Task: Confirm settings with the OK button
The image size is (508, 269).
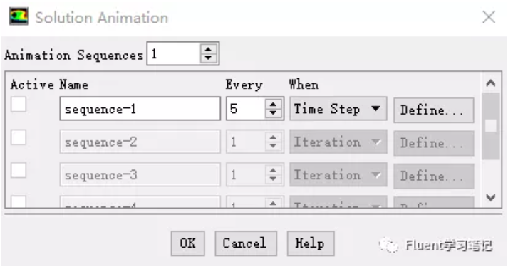Action: pyautogui.click(x=187, y=243)
